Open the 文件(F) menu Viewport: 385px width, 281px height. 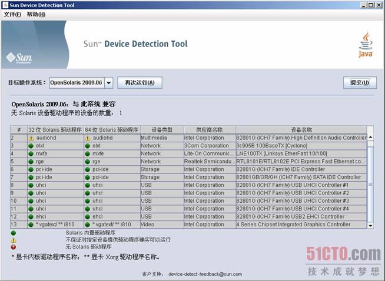[12, 15]
